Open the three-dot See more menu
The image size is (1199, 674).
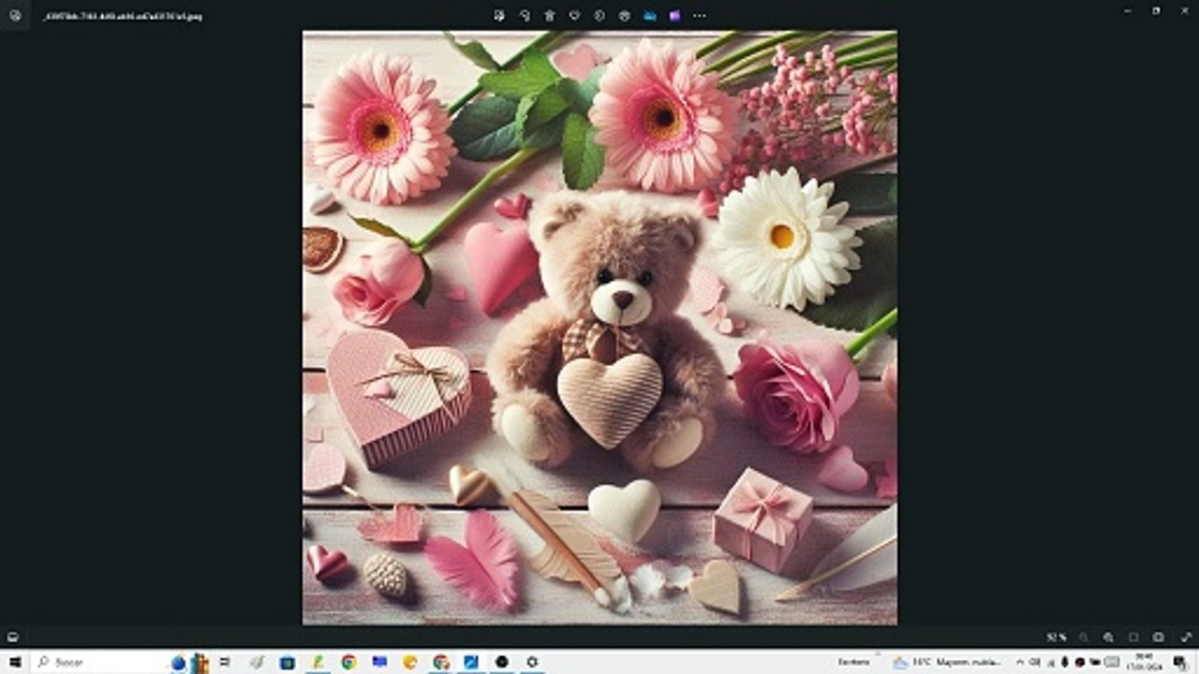[x=700, y=15]
